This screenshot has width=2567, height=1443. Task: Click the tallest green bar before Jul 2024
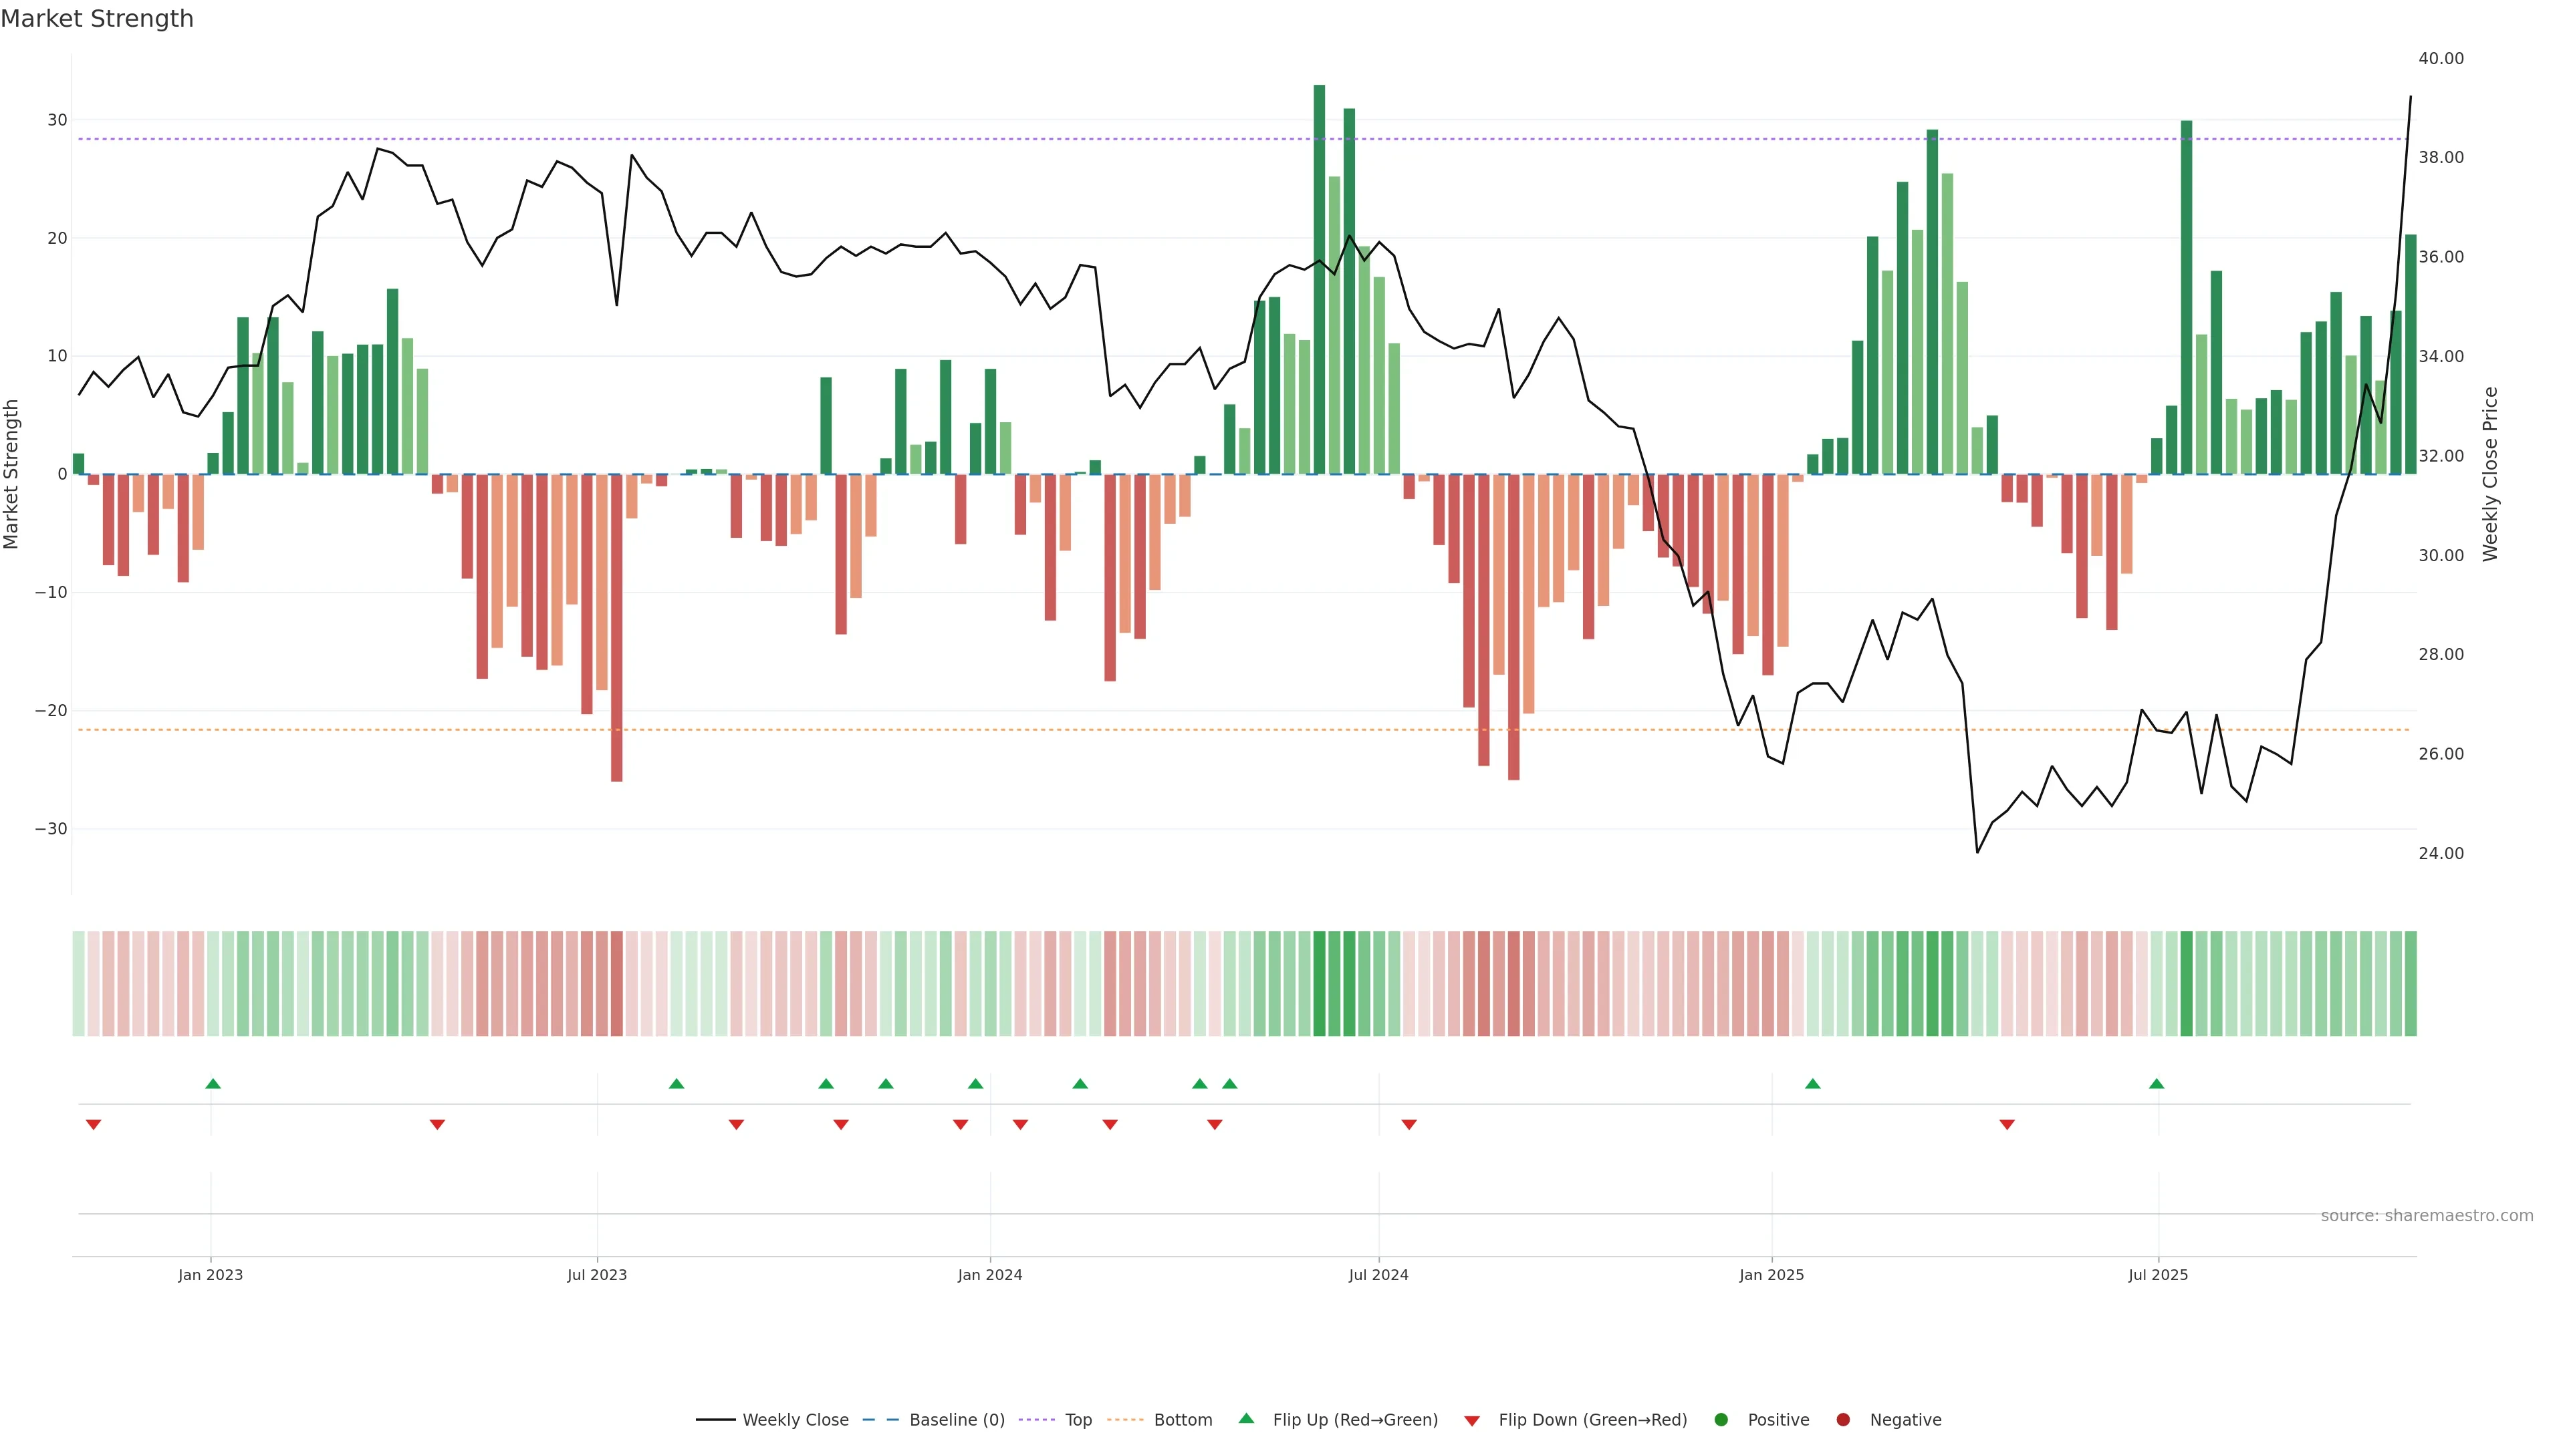tap(1320, 279)
